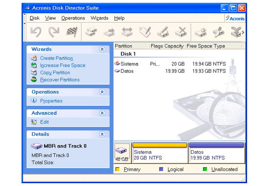Open the Disk menu

pyautogui.click(x=35, y=18)
